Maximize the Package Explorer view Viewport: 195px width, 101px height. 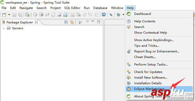99,22
